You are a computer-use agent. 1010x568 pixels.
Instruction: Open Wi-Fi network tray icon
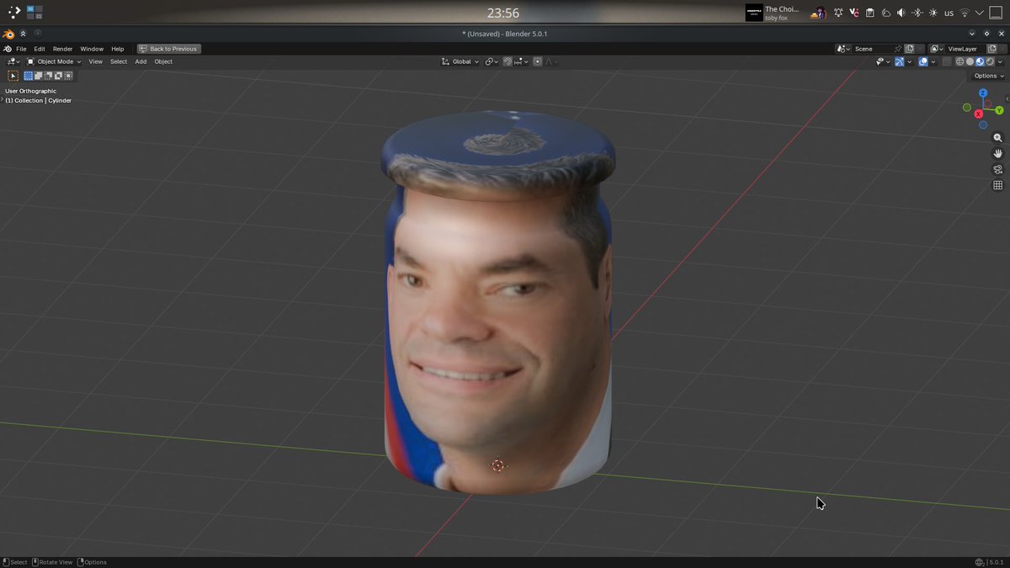(965, 13)
